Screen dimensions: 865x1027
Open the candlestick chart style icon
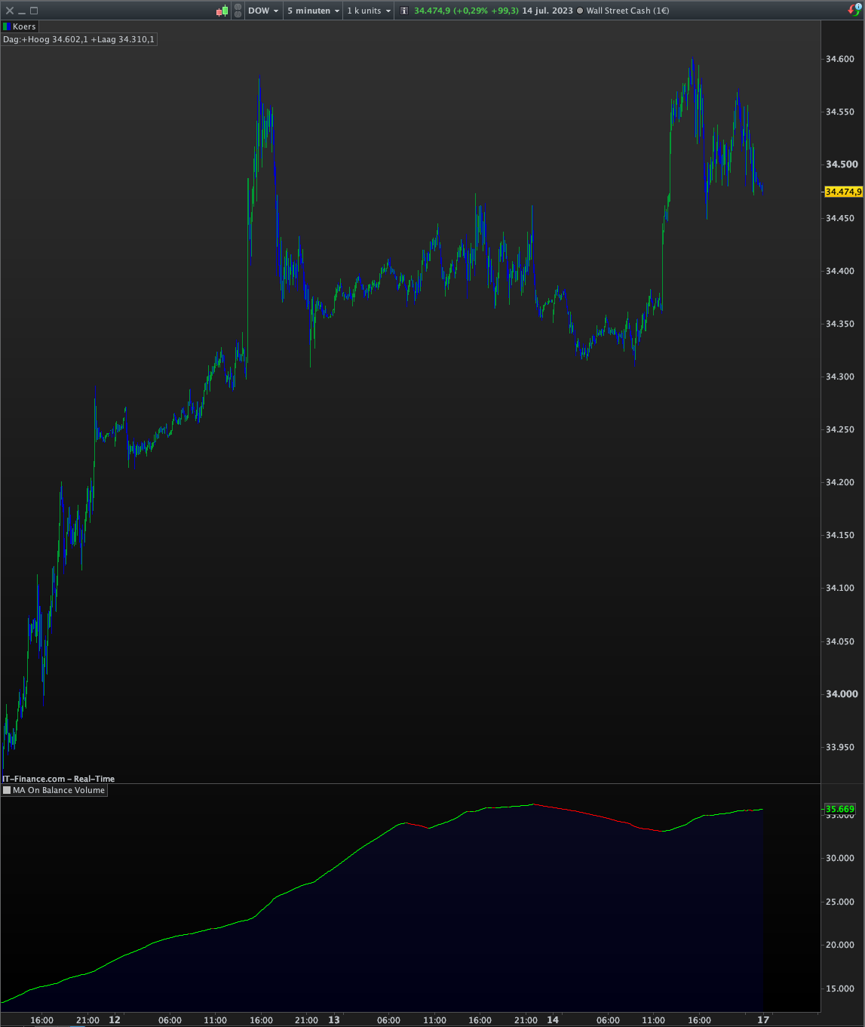tap(222, 11)
